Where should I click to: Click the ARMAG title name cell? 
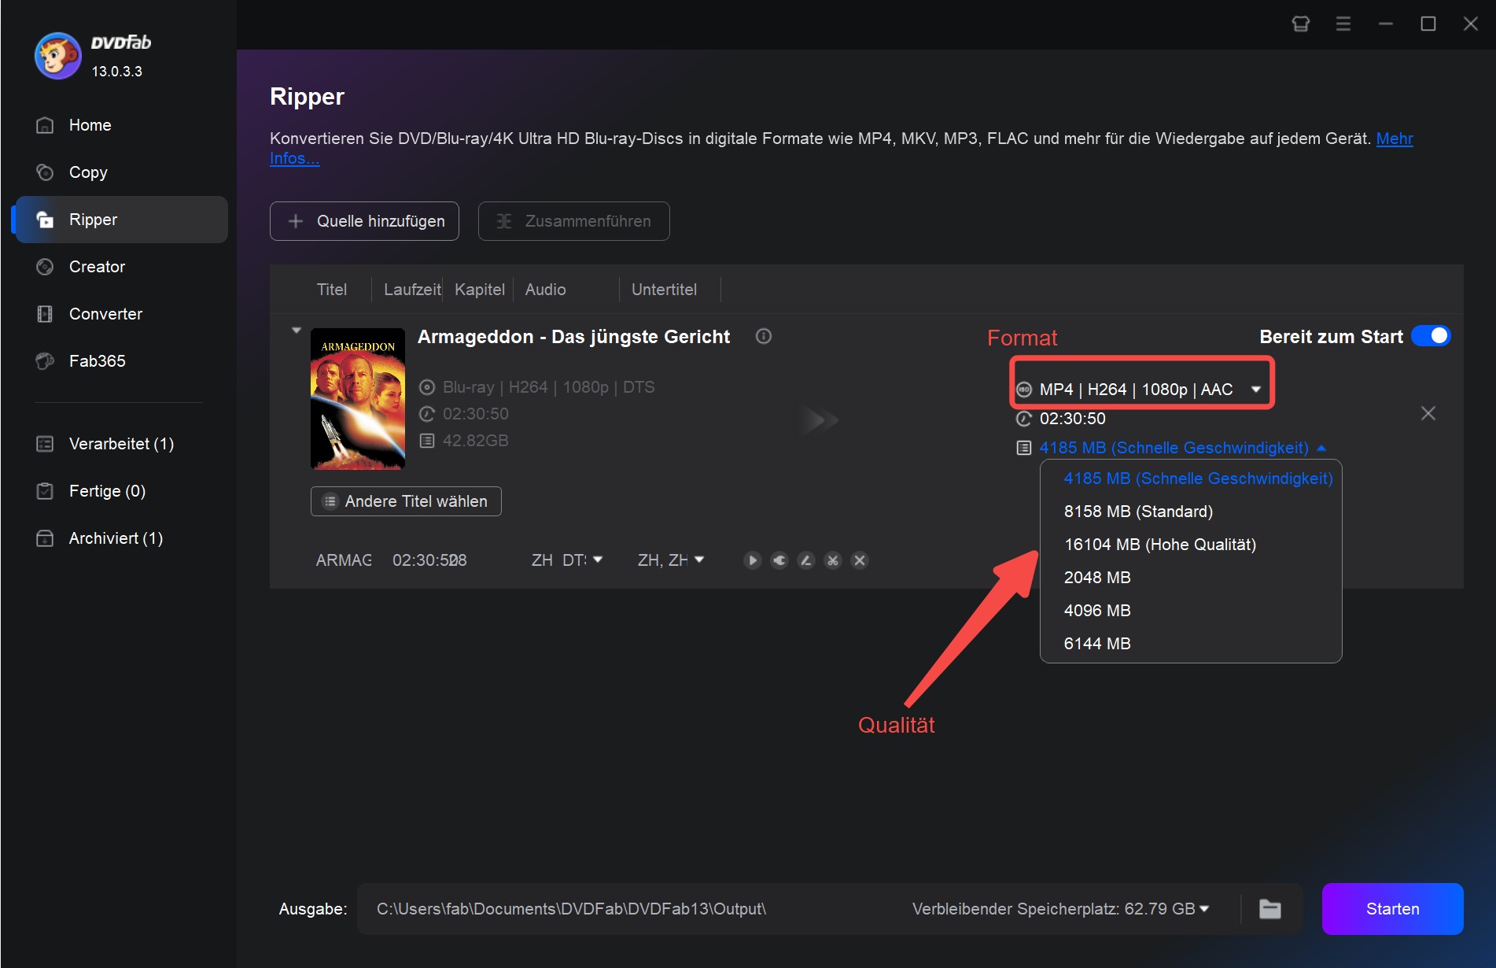tap(344, 560)
